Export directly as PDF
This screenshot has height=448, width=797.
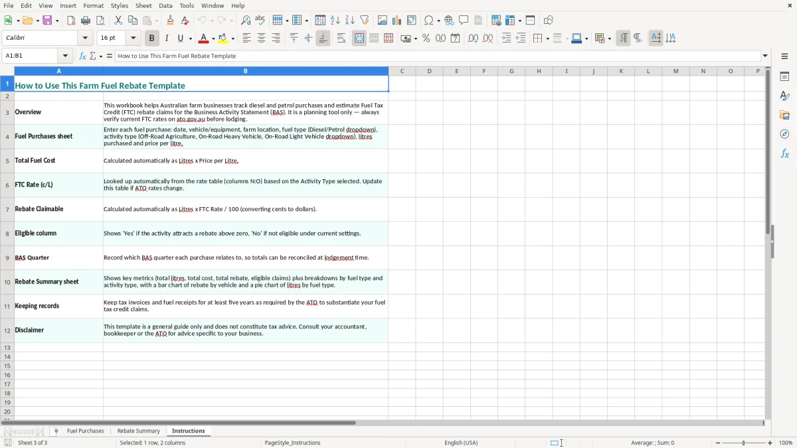coord(71,21)
